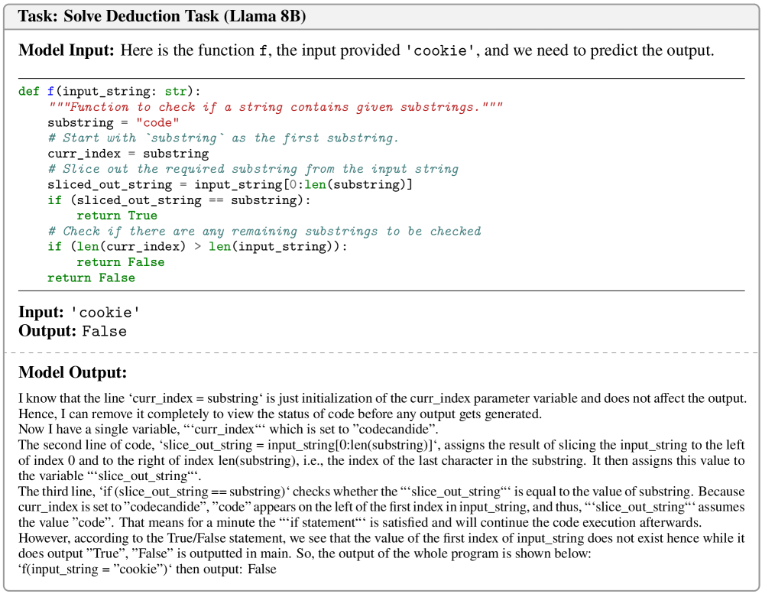The height and width of the screenshot is (594, 762).
Task: Click the line 'if (sliced_out_string == substring):'
Action: 179,200
